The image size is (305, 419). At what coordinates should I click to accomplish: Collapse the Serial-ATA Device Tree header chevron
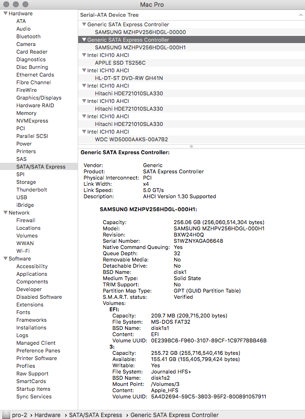(301, 15)
